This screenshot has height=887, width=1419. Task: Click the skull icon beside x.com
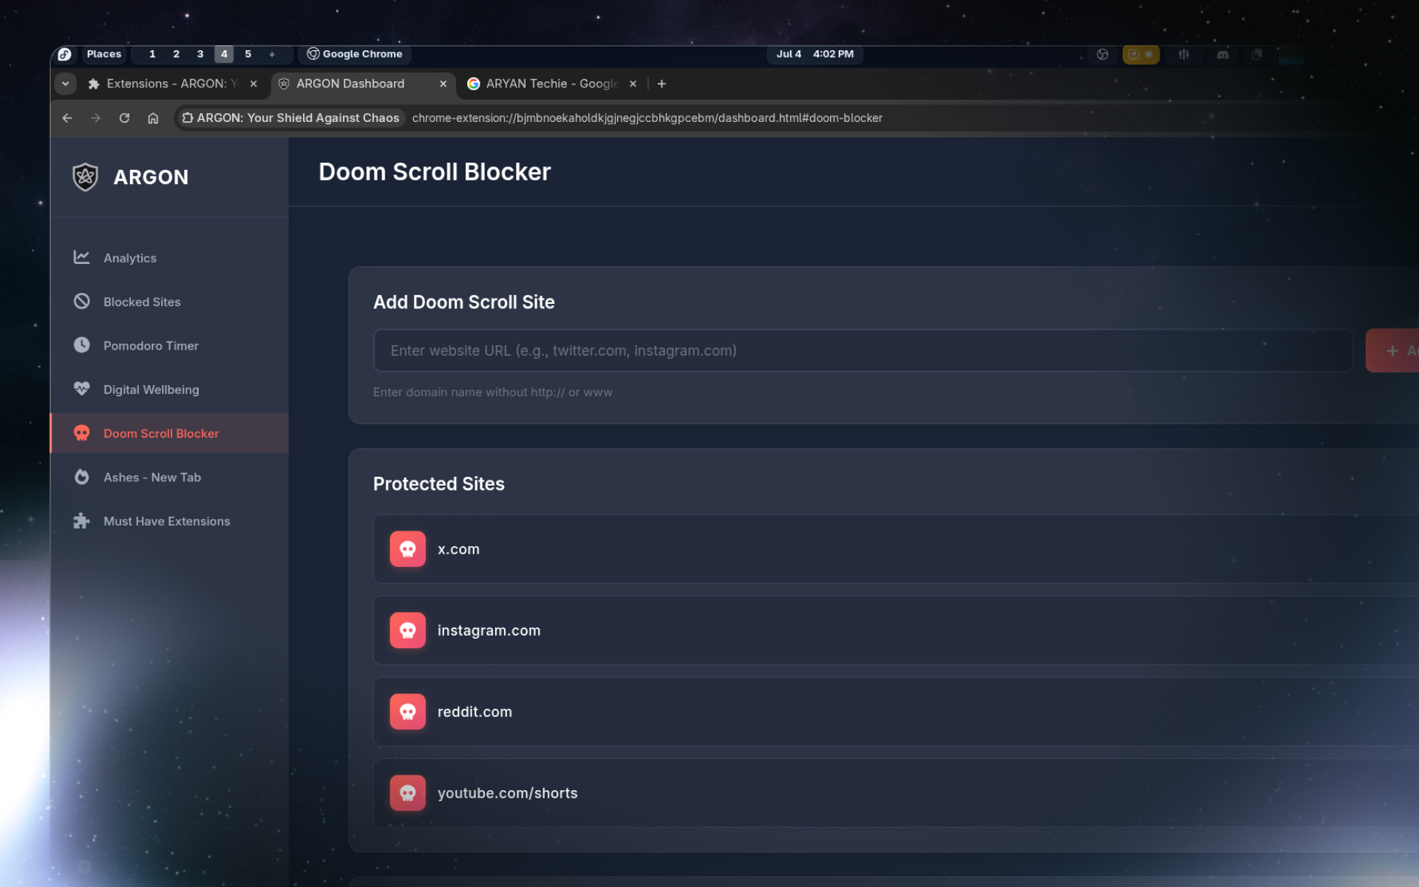[x=407, y=549]
